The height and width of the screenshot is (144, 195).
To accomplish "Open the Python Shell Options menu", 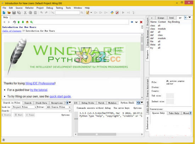I will tap(138, 108).
